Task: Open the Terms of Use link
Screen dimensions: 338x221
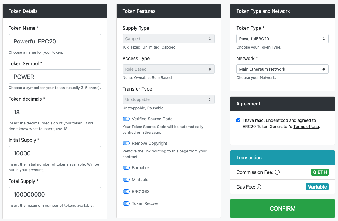Action: pos(306,127)
